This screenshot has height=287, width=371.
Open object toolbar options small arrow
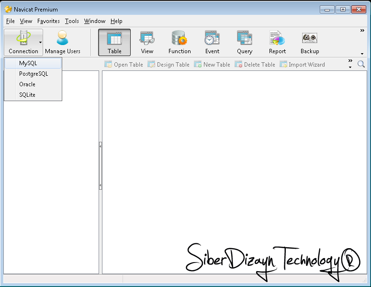point(350,67)
